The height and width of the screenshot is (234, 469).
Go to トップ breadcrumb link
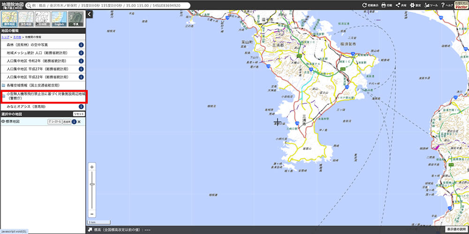point(5,37)
